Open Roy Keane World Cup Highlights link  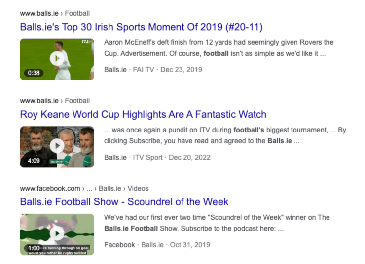pyautogui.click(x=143, y=114)
